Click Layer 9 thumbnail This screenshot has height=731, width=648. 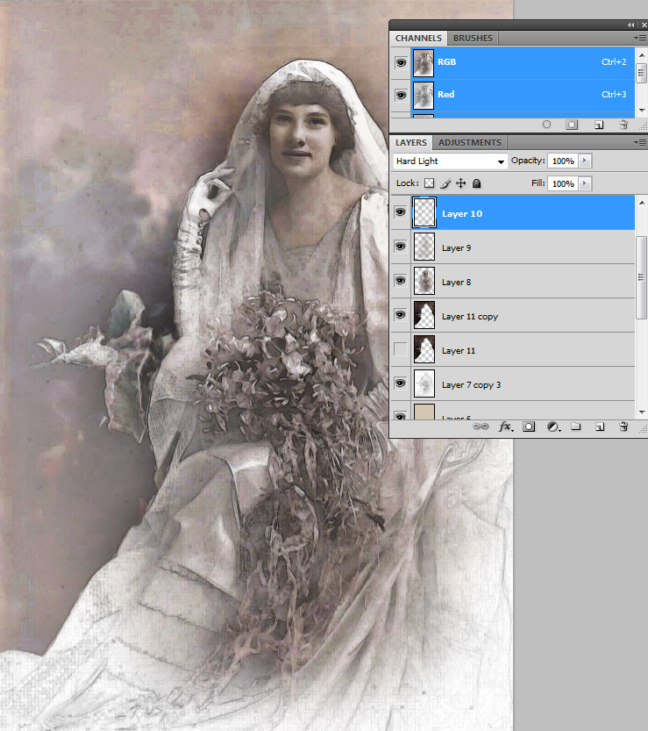tap(424, 247)
